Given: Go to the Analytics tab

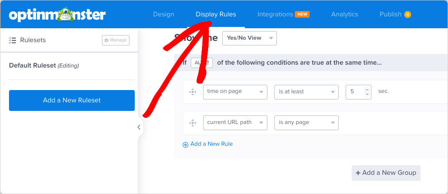Looking at the screenshot, I should click(344, 14).
